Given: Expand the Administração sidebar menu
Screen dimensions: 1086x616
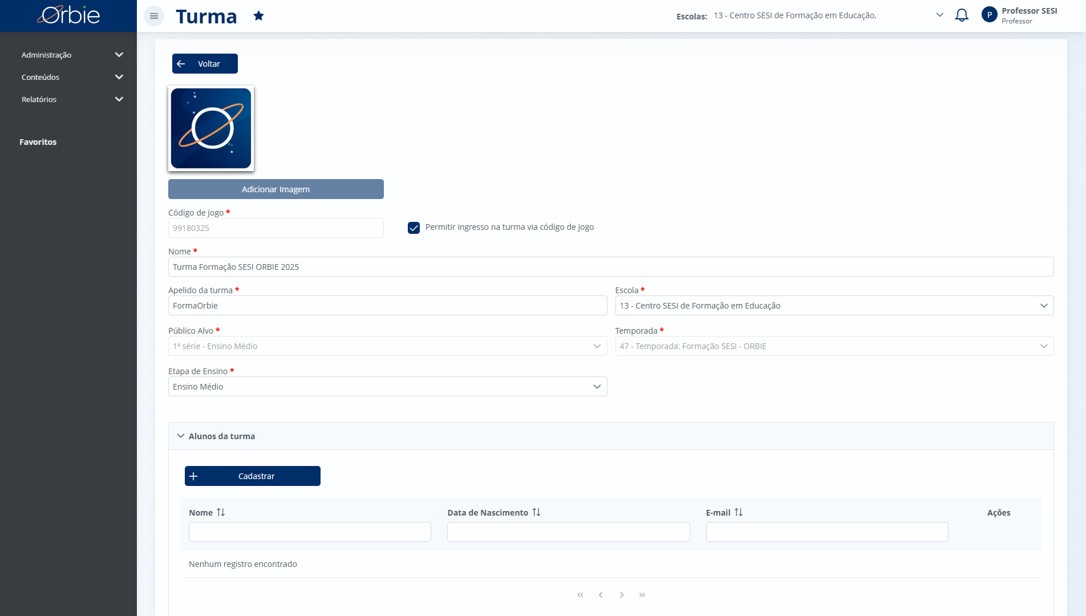Looking at the screenshot, I should point(72,55).
